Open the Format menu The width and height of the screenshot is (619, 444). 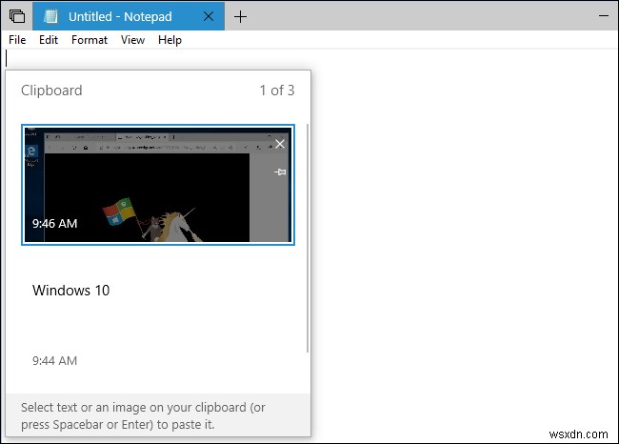[x=90, y=40]
